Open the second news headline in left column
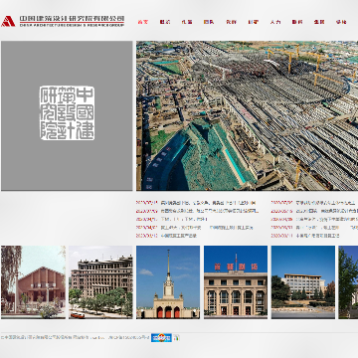Screen dimensions: 358x358 click(x=210, y=211)
